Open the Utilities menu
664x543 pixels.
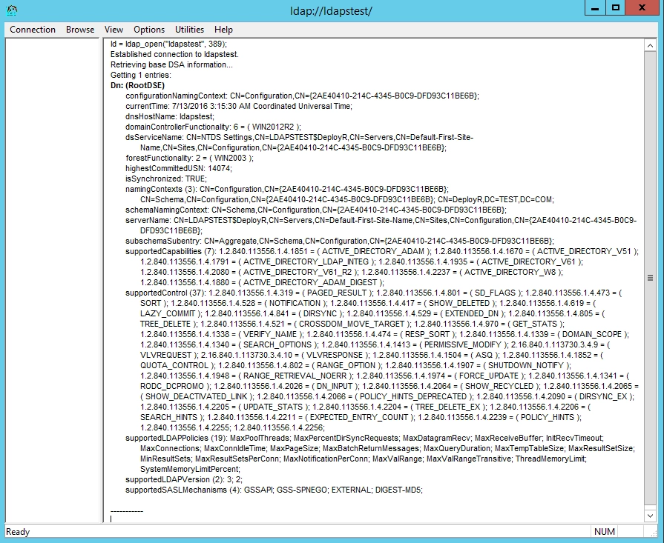pyautogui.click(x=189, y=30)
